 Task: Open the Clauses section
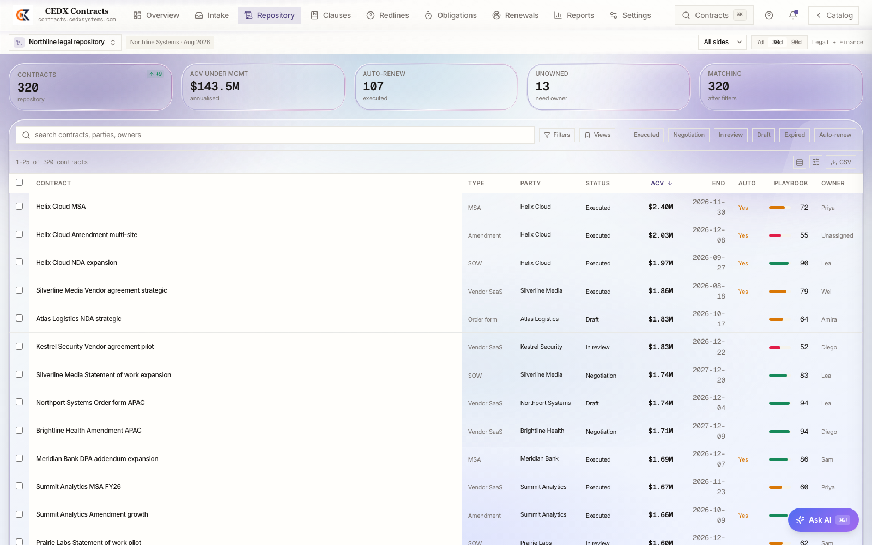[x=331, y=15]
